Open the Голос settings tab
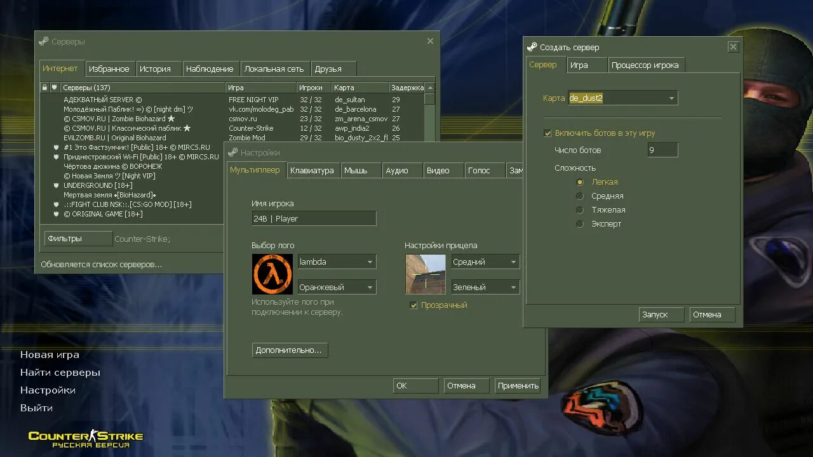 (485, 170)
